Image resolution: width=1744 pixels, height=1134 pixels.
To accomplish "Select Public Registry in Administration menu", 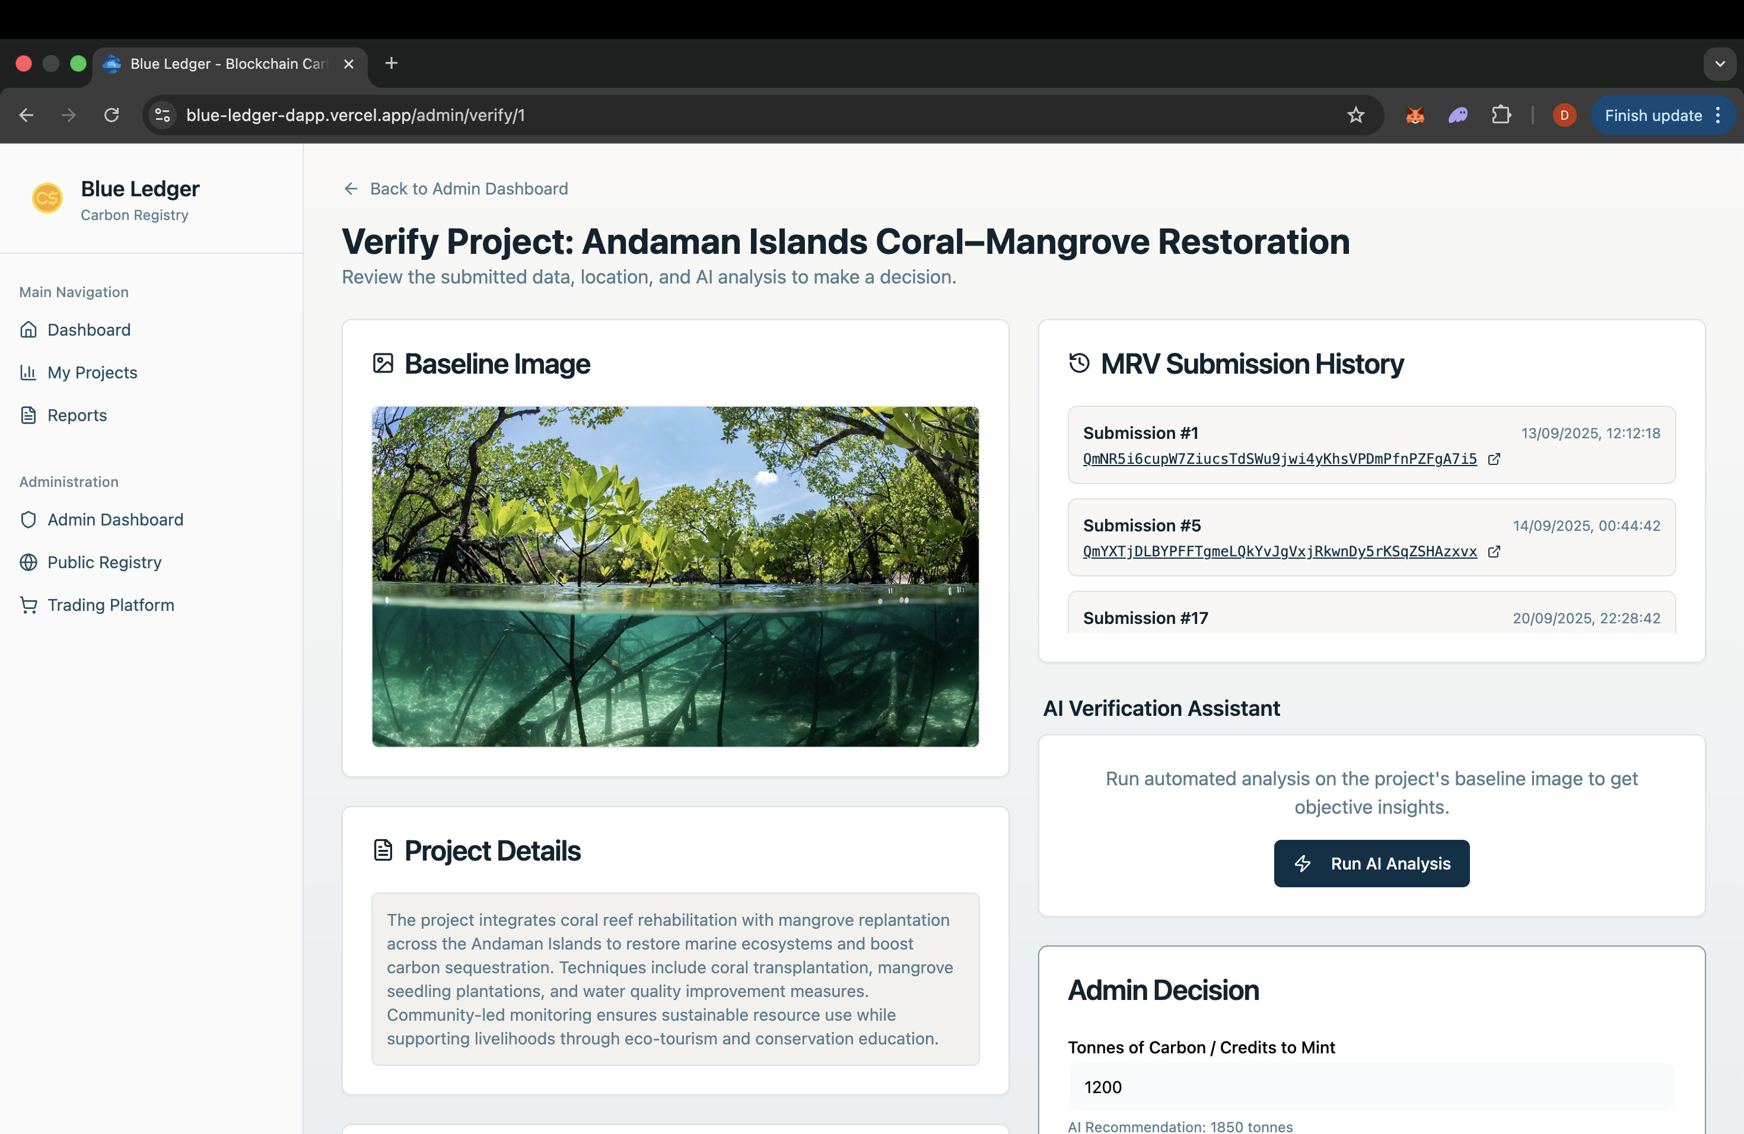I will tap(104, 563).
